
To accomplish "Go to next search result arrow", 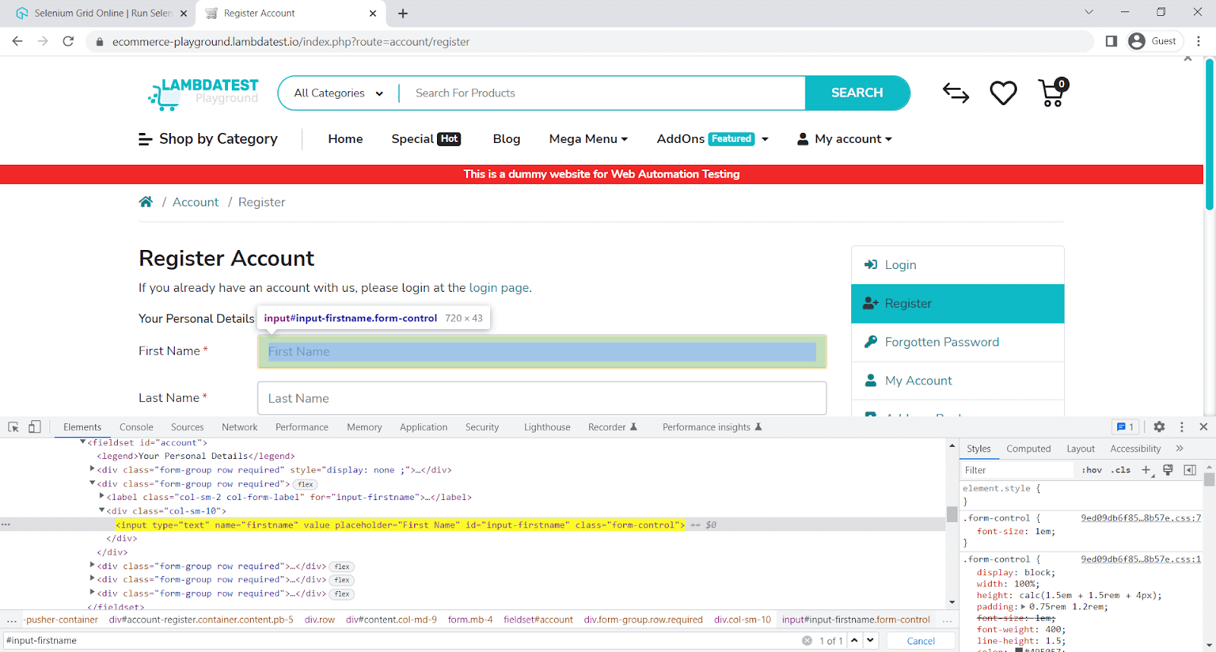I will (870, 641).
